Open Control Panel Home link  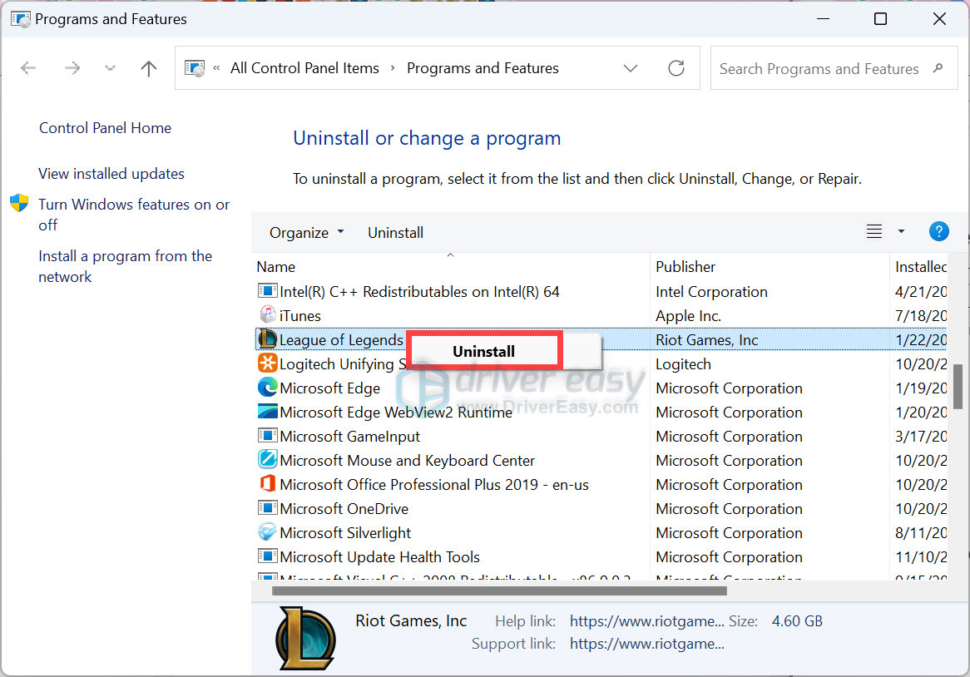tap(105, 128)
